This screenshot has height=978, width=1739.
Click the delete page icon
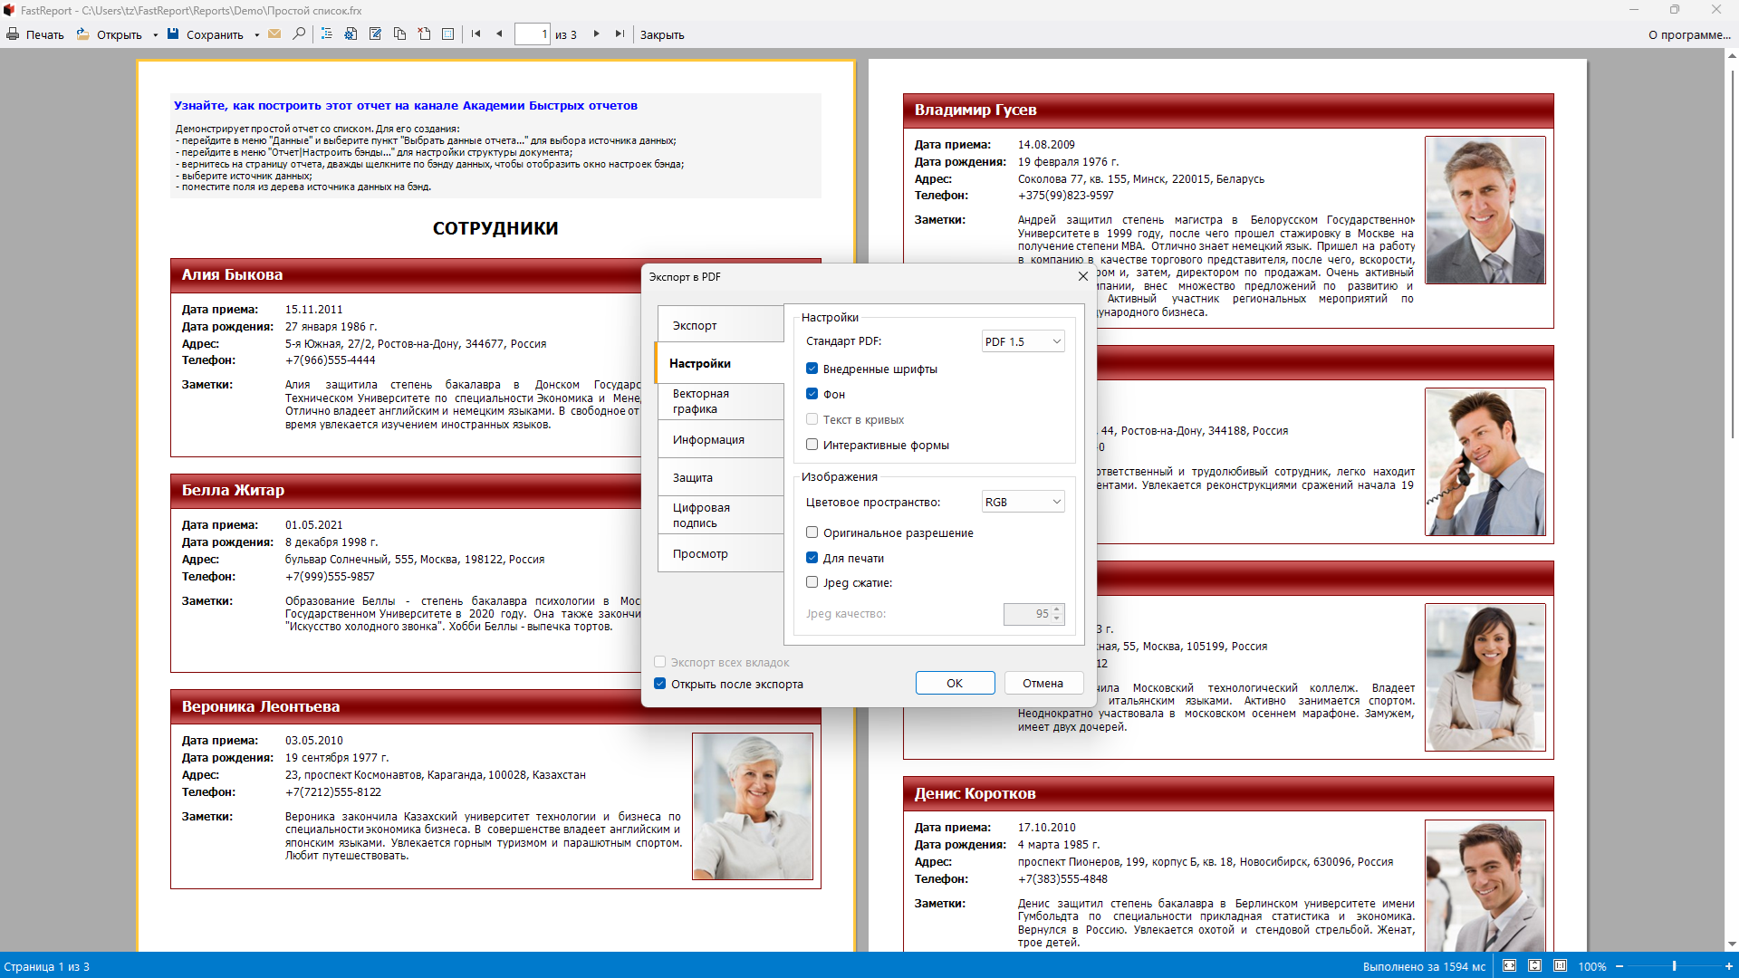click(424, 34)
